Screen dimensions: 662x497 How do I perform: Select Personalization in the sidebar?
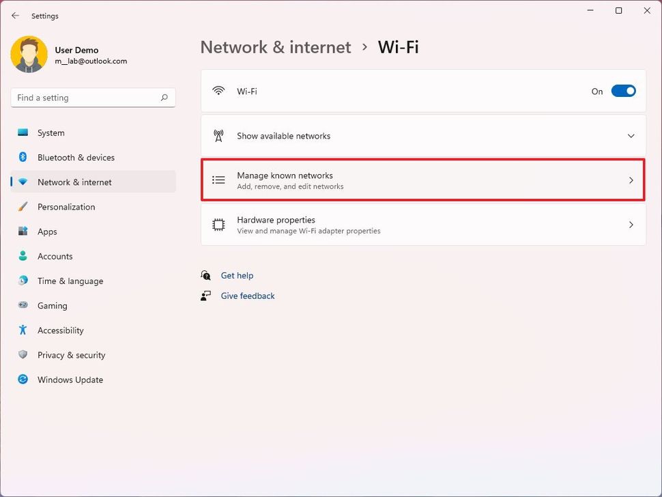66,206
